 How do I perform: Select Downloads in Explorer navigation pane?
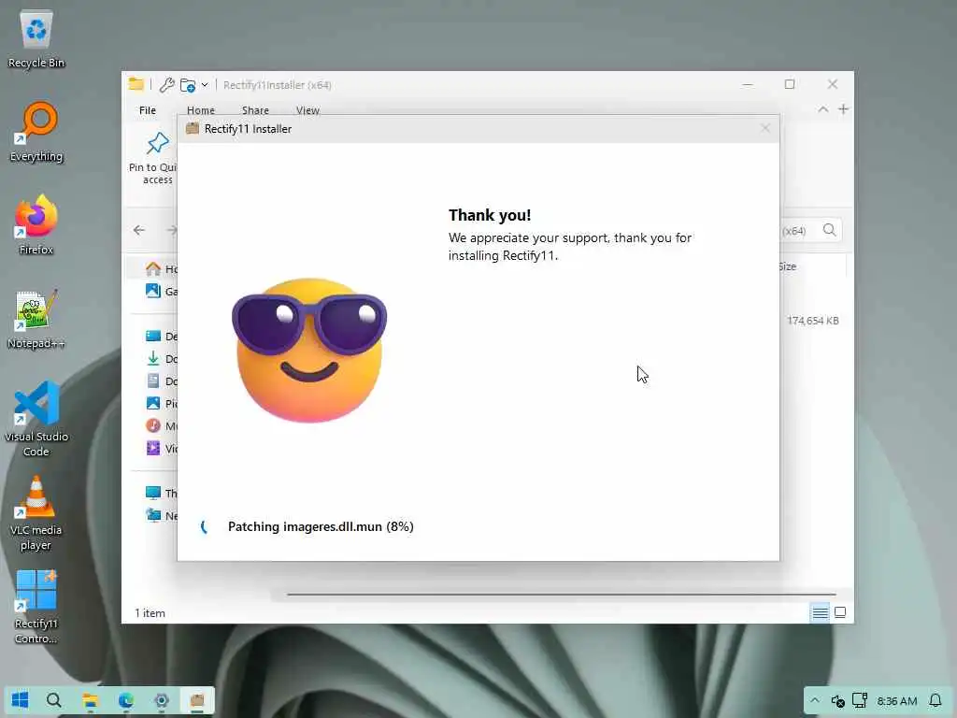coord(161,358)
